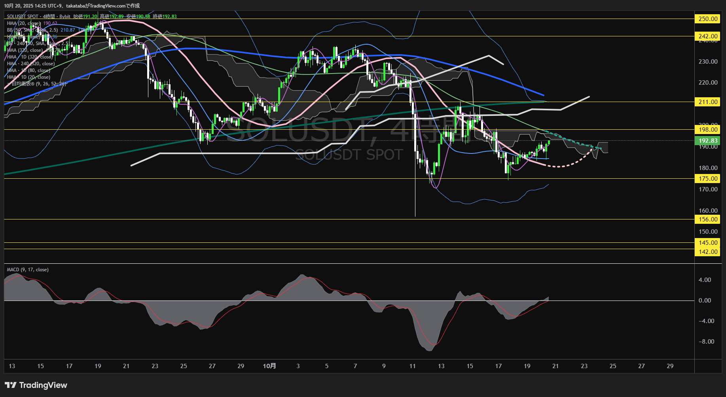Screen dimensions: 726x397
Task: Select the HMA (320, close) legend showing 196.78
Action: click(x=25, y=50)
